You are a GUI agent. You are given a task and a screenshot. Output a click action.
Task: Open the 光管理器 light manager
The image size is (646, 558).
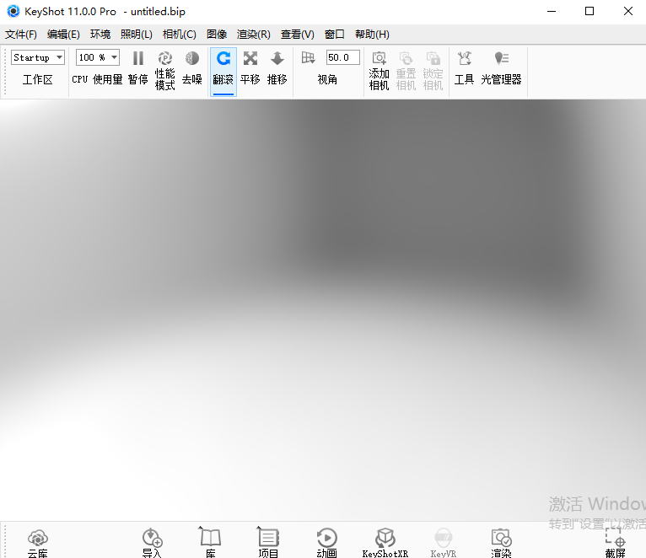502,68
